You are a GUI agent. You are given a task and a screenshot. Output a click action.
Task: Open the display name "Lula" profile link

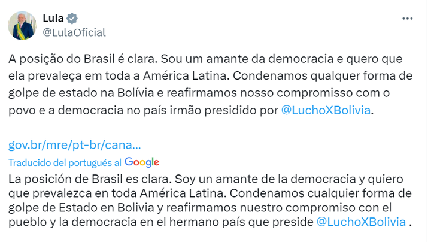[x=53, y=18]
